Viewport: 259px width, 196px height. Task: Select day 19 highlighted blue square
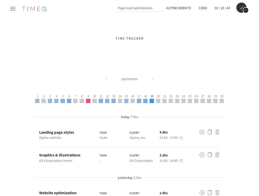tap(152, 101)
